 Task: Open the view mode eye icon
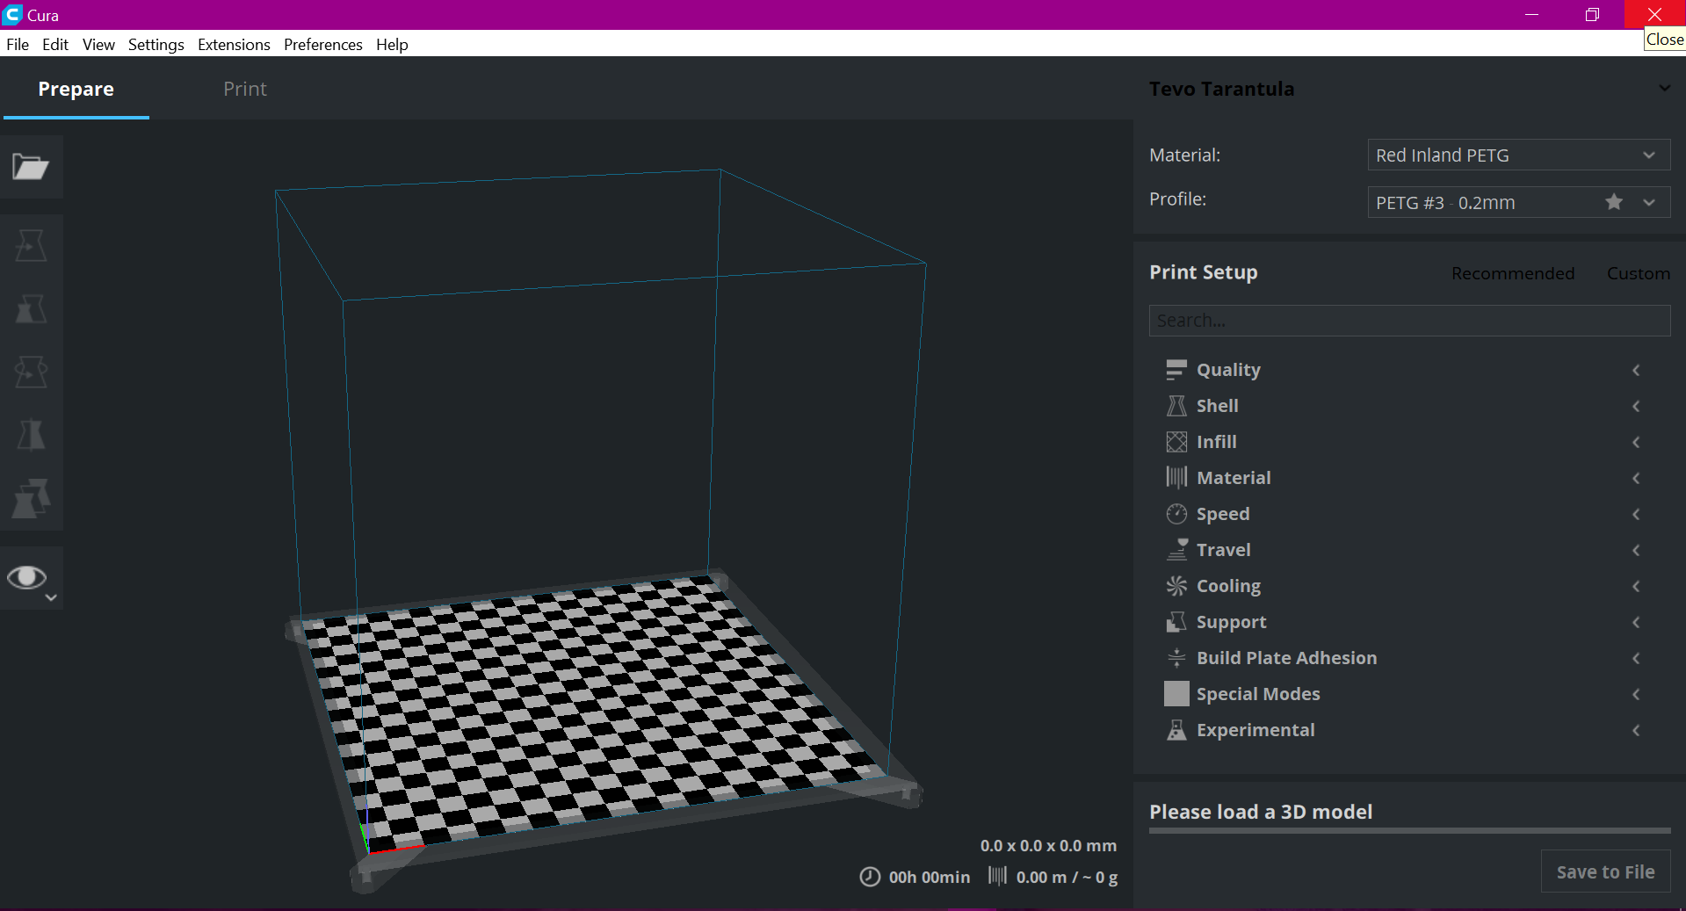[x=31, y=578]
